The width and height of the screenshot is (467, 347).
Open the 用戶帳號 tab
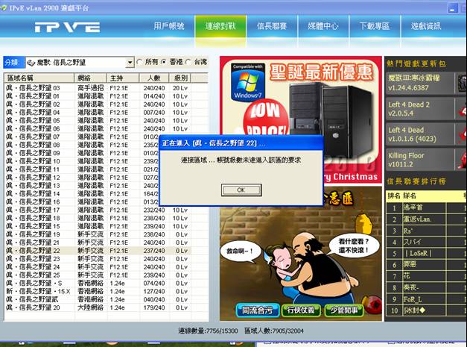tap(169, 26)
